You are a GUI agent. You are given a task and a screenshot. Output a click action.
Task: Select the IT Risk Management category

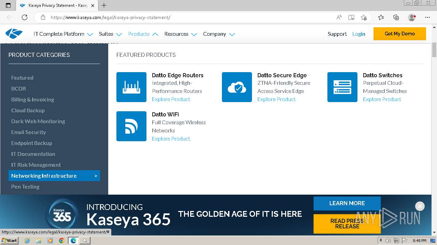point(36,165)
